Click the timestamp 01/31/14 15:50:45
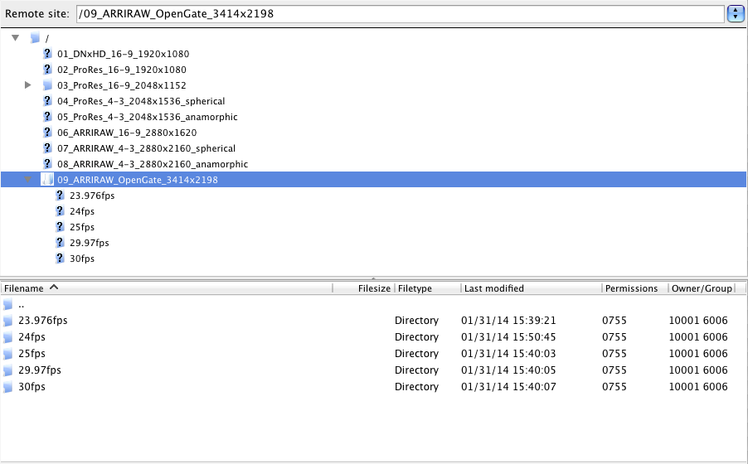The image size is (748, 464). click(508, 337)
